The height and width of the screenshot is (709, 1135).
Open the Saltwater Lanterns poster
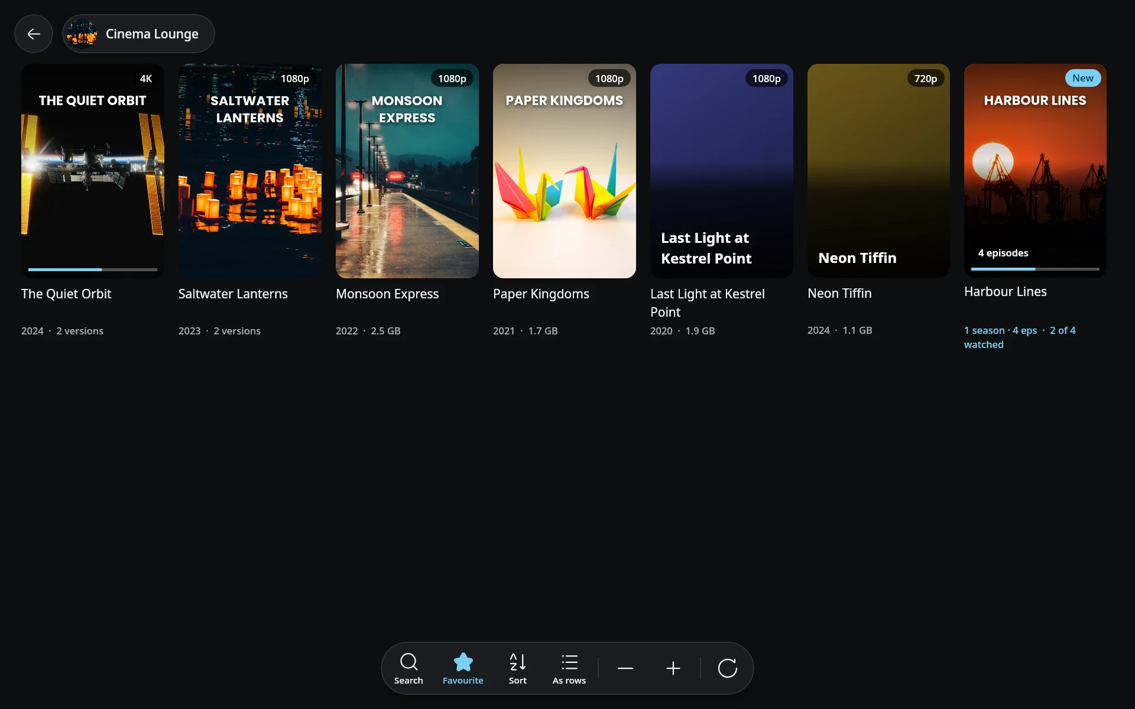tap(250, 171)
